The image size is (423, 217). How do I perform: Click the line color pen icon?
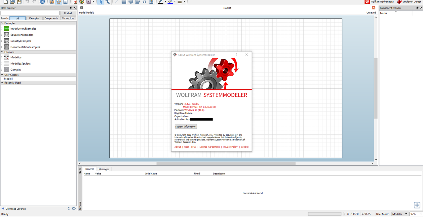point(160,2)
